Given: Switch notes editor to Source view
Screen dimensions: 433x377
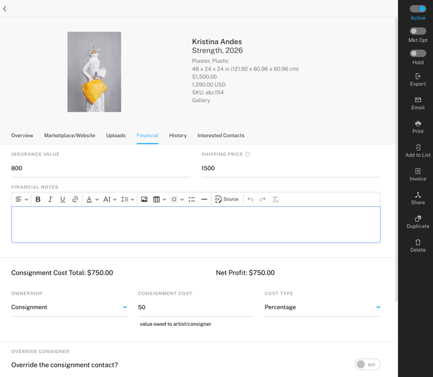Looking at the screenshot, I should point(227,199).
